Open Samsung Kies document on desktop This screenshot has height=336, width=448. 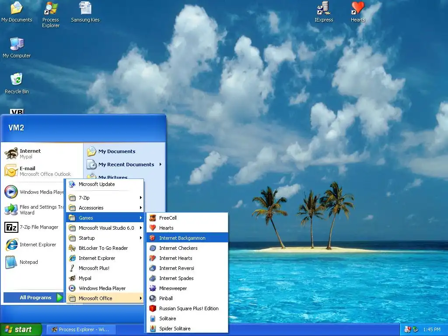point(85,12)
